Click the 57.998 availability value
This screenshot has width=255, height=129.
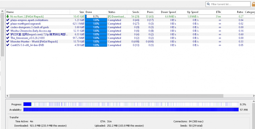[244, 110]
